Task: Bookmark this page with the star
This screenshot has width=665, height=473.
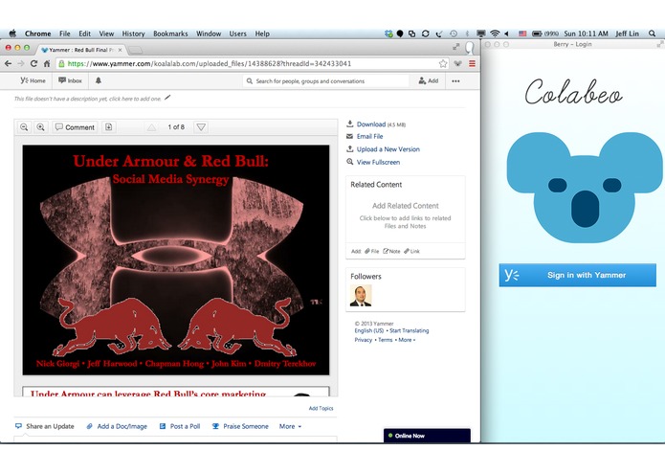Action: pyautogui.click(x=443, y=63)
